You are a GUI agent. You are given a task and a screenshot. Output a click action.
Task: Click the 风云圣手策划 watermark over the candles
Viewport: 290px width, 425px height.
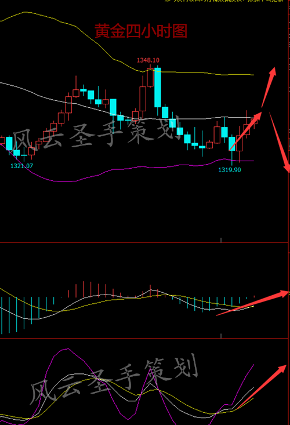pyautogui.click(x=96, y=132)
